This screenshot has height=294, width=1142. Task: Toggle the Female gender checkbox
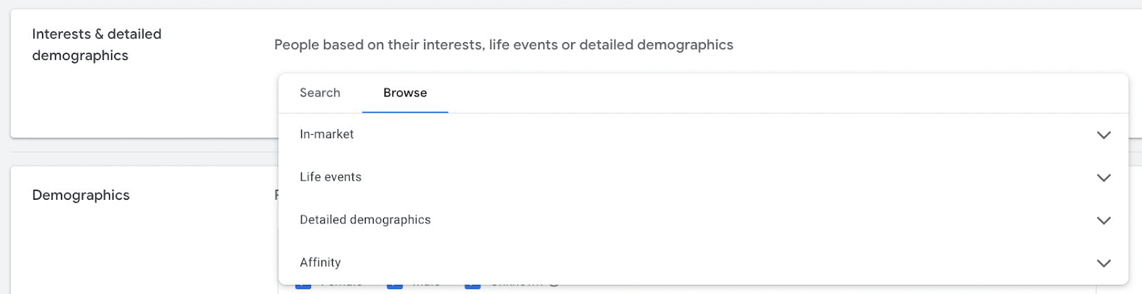coord(303,288)
